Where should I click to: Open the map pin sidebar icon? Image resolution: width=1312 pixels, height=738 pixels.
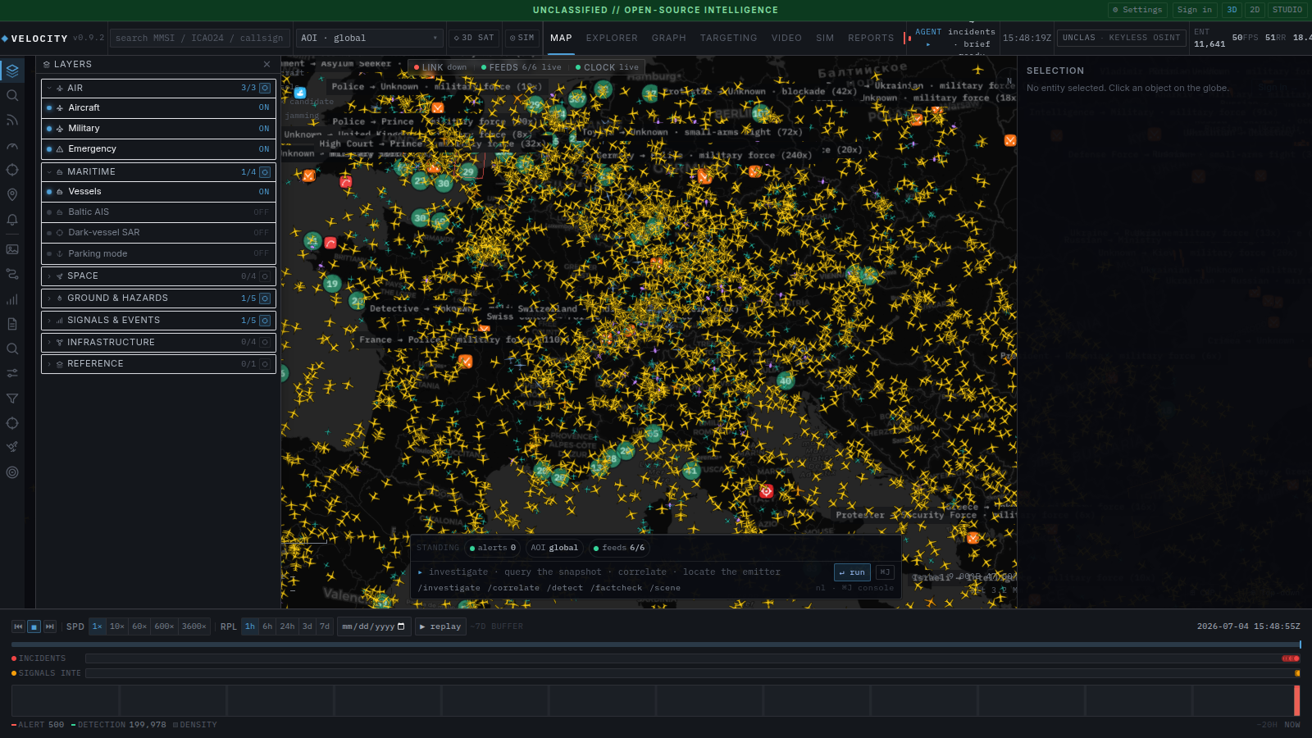coord(12,194)
